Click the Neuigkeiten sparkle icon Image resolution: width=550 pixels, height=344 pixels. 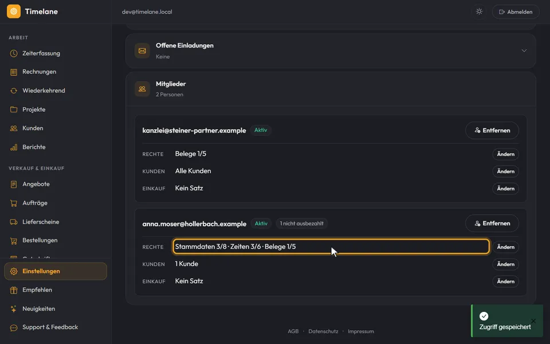pos(14,309)
